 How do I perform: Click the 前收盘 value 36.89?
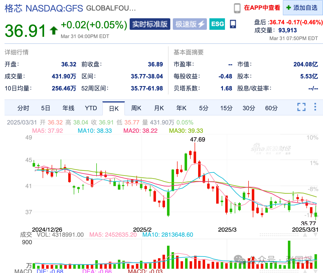click(x=155, y=64)
